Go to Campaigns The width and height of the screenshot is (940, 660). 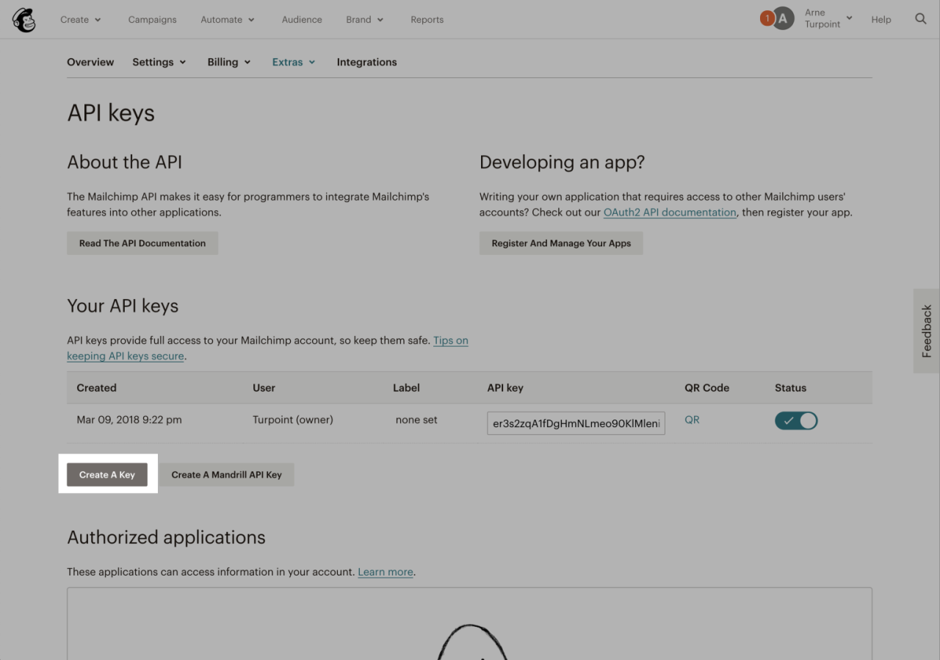click(x=152, y=20)
